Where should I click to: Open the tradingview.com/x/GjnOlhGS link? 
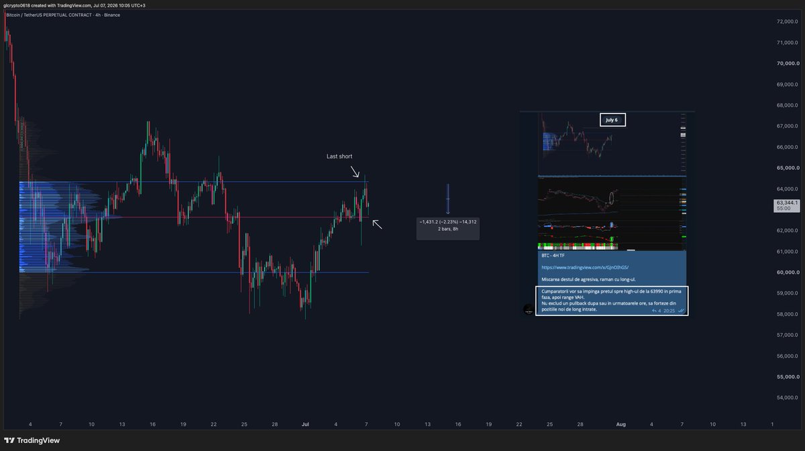pyautogui.click(x=584, y=267)
